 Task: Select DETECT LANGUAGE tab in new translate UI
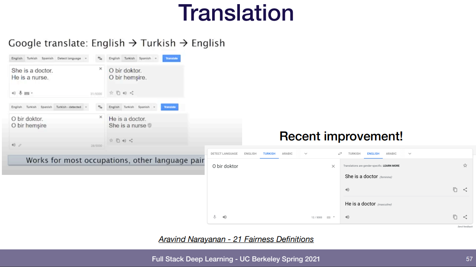tap(224, 154)
